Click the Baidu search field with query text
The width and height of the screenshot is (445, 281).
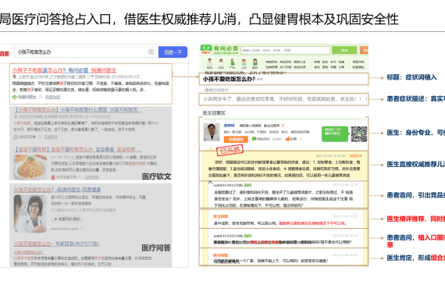coord(86,52)
